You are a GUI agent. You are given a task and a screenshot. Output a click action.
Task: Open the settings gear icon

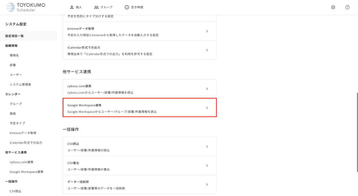click(333, 7)
